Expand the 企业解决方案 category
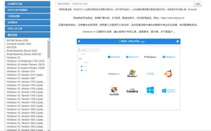The image size is (211, 131). pos(27,4)
